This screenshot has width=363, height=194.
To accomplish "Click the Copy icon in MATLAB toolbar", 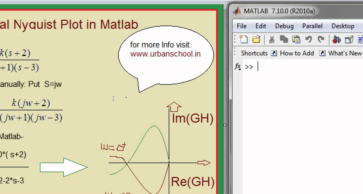I will (284, 39).
